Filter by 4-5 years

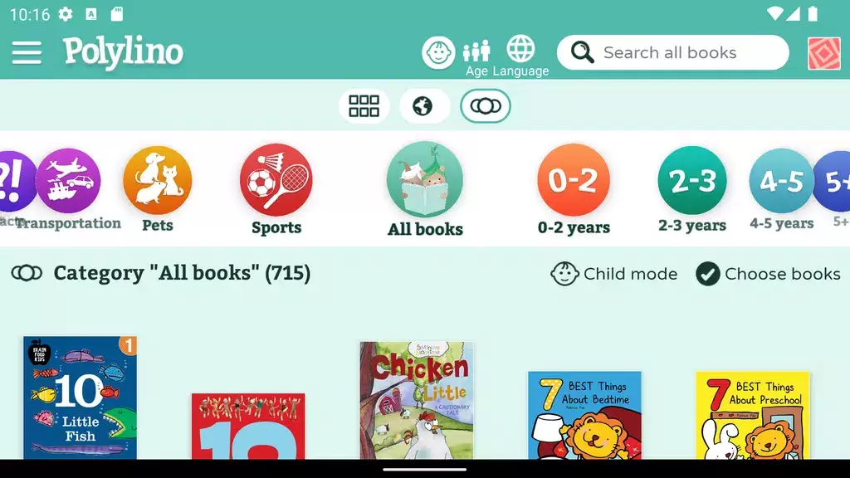click(x=781, y=190)
